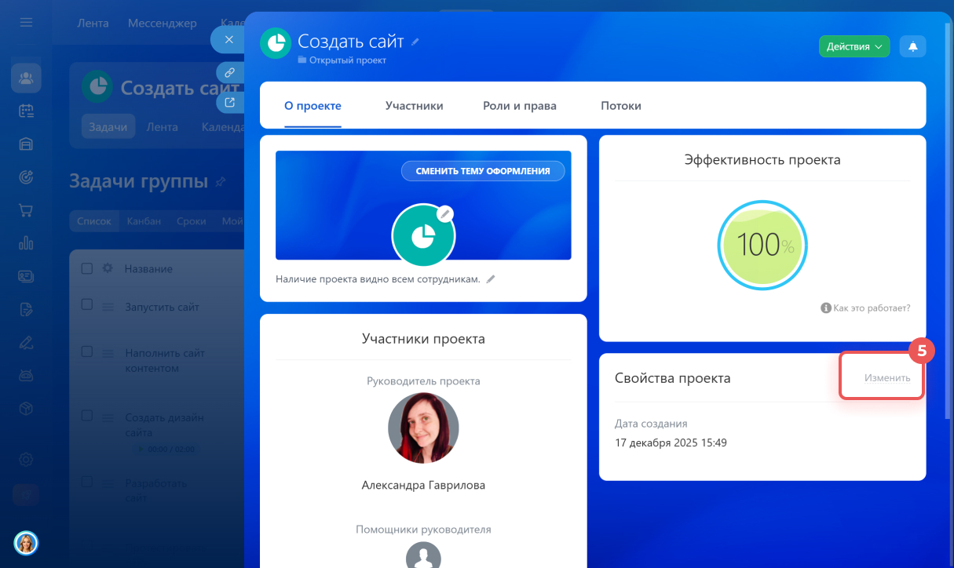954x568 pixels.
Task: Open the hamburger menu in sidebar
Action: click(26, 23)
